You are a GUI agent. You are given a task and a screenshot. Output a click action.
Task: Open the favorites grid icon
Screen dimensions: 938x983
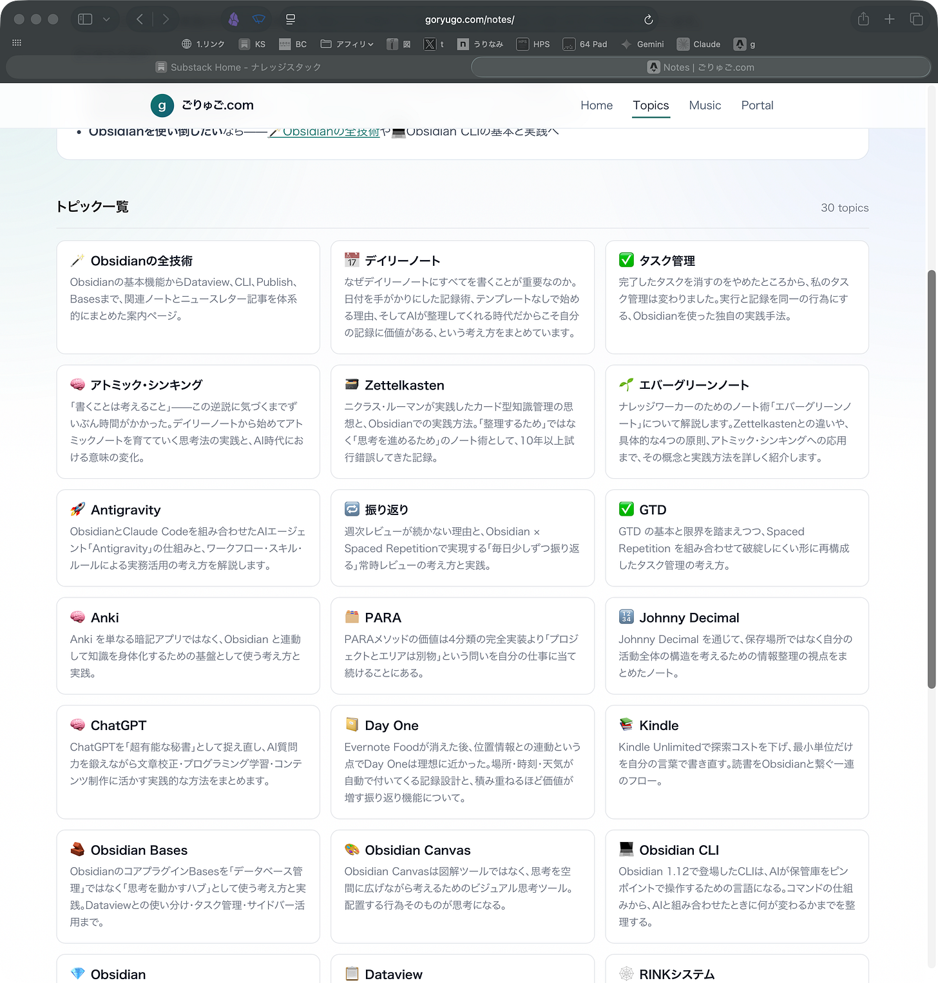[x=17, y=42]
